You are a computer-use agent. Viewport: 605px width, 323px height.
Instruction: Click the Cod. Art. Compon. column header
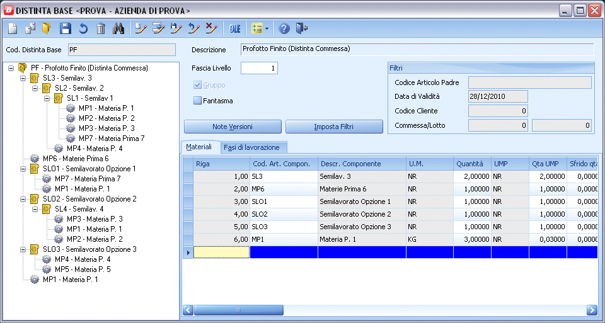[284, 164]
